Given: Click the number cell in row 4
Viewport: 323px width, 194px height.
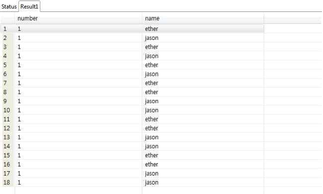Looking at the screenshot, I should click(79, 56).
